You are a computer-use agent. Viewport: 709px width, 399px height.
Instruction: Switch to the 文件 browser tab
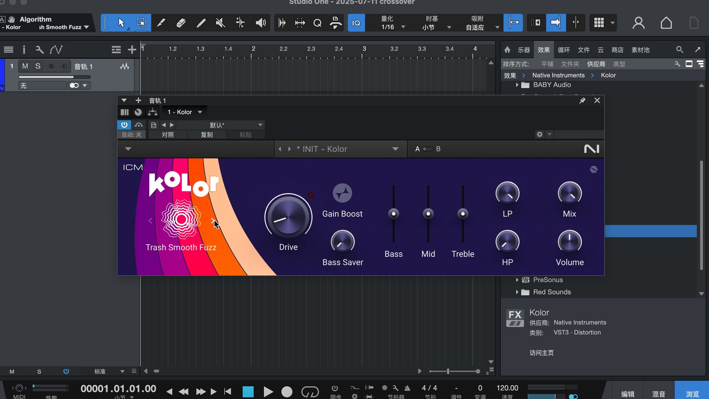583,50
